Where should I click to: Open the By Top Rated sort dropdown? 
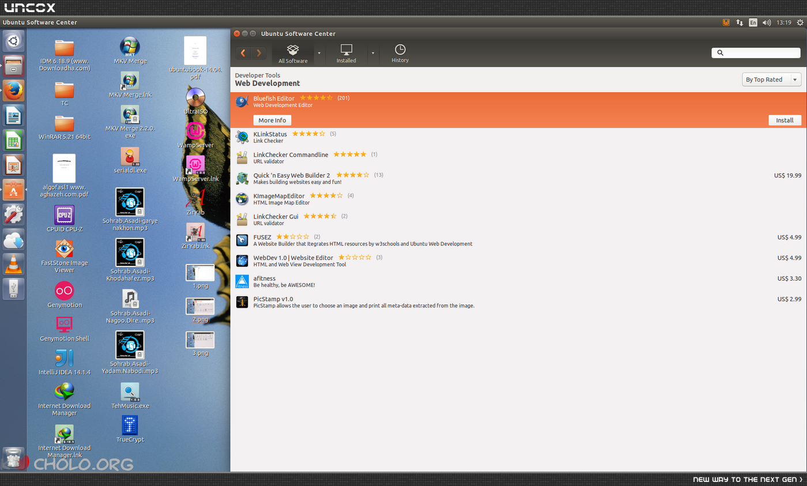771,80
